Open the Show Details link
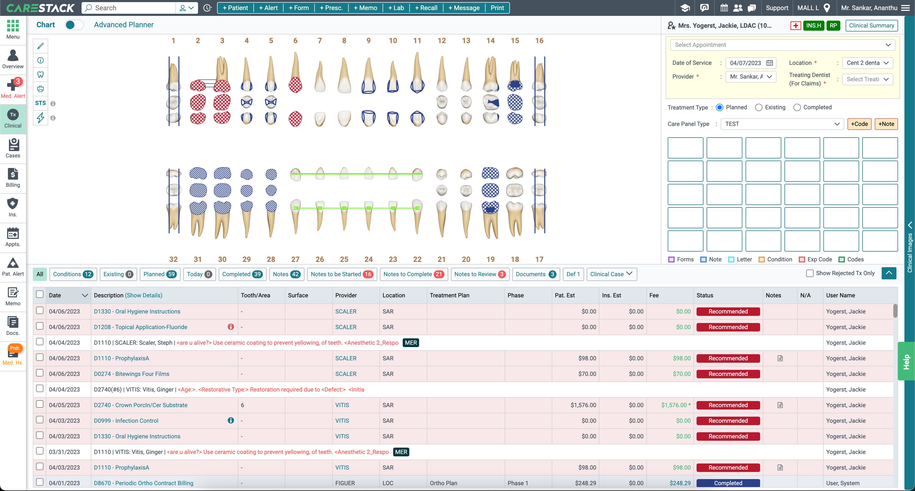 [143, 295]
